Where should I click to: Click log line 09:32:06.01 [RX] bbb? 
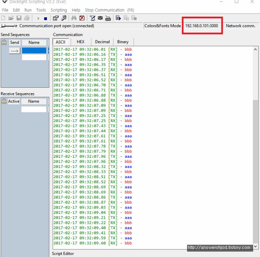click(x=92, y=49)
